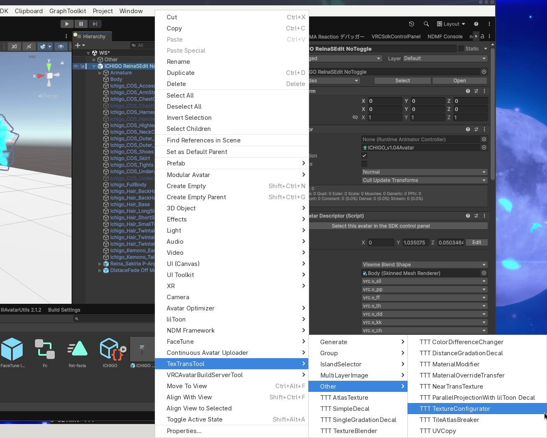The image size is (547, 438).
Task: Select TTT TextureConfigurator menu item
Action: coord(477,409)
